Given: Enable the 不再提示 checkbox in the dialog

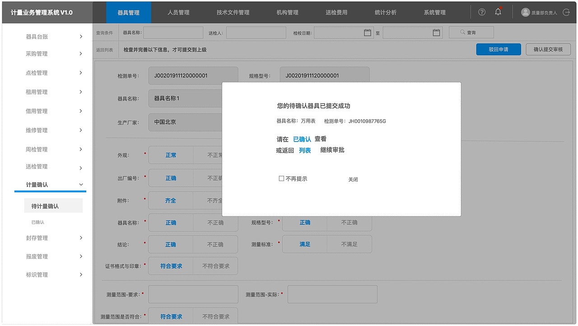Looking at the screenshot, I should click(x=281, y=179).
